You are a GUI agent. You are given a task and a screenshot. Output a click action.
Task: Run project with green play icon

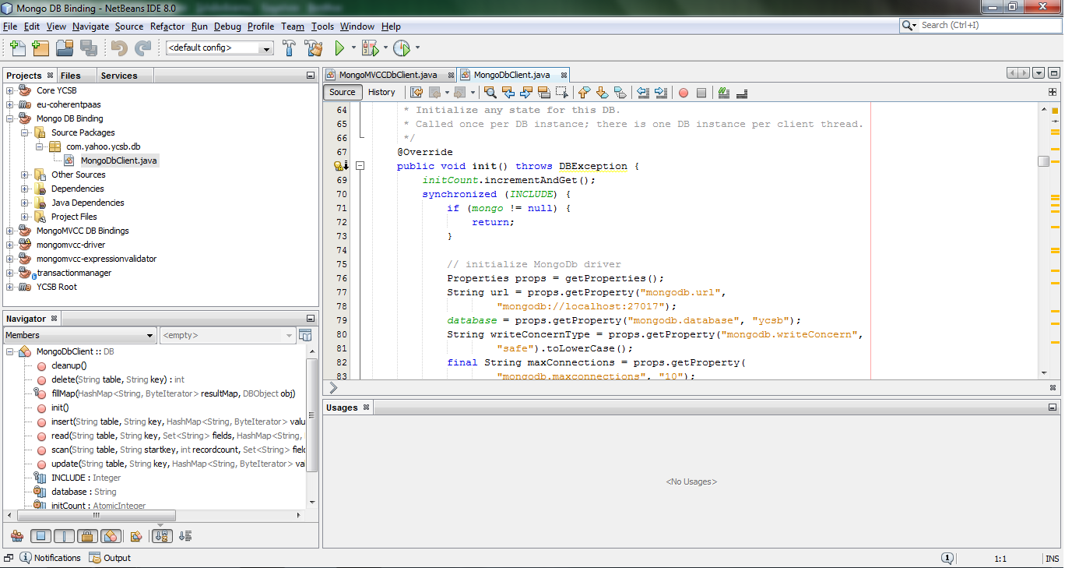[x=339, y=48]
